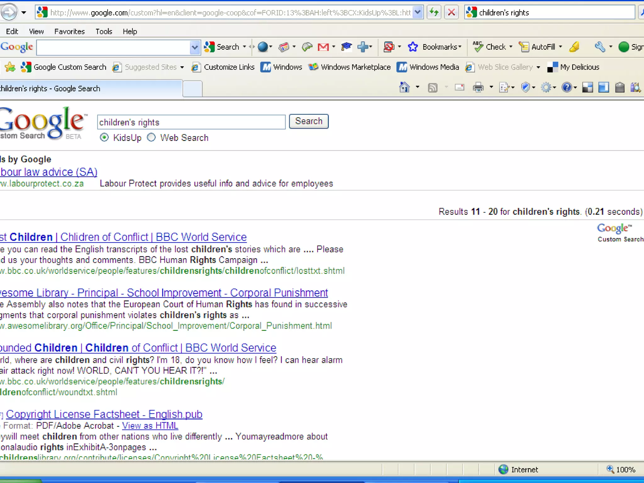Click the Refresh page icon
This screenshot has height=483, width=644.
coord(434,13)
